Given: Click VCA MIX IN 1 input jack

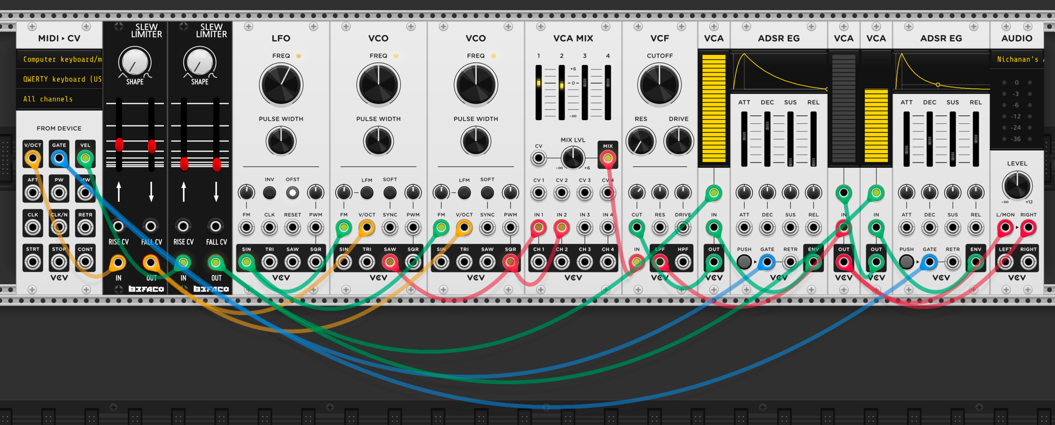Looking at the screenshot, I should (539, 227).
